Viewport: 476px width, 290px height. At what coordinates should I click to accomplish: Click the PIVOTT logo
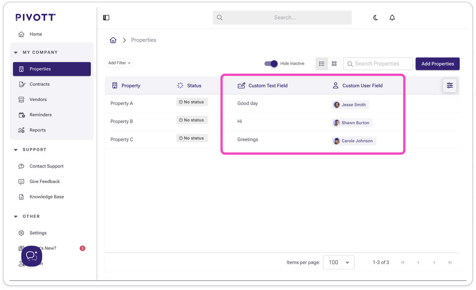(x=36, y=17)
